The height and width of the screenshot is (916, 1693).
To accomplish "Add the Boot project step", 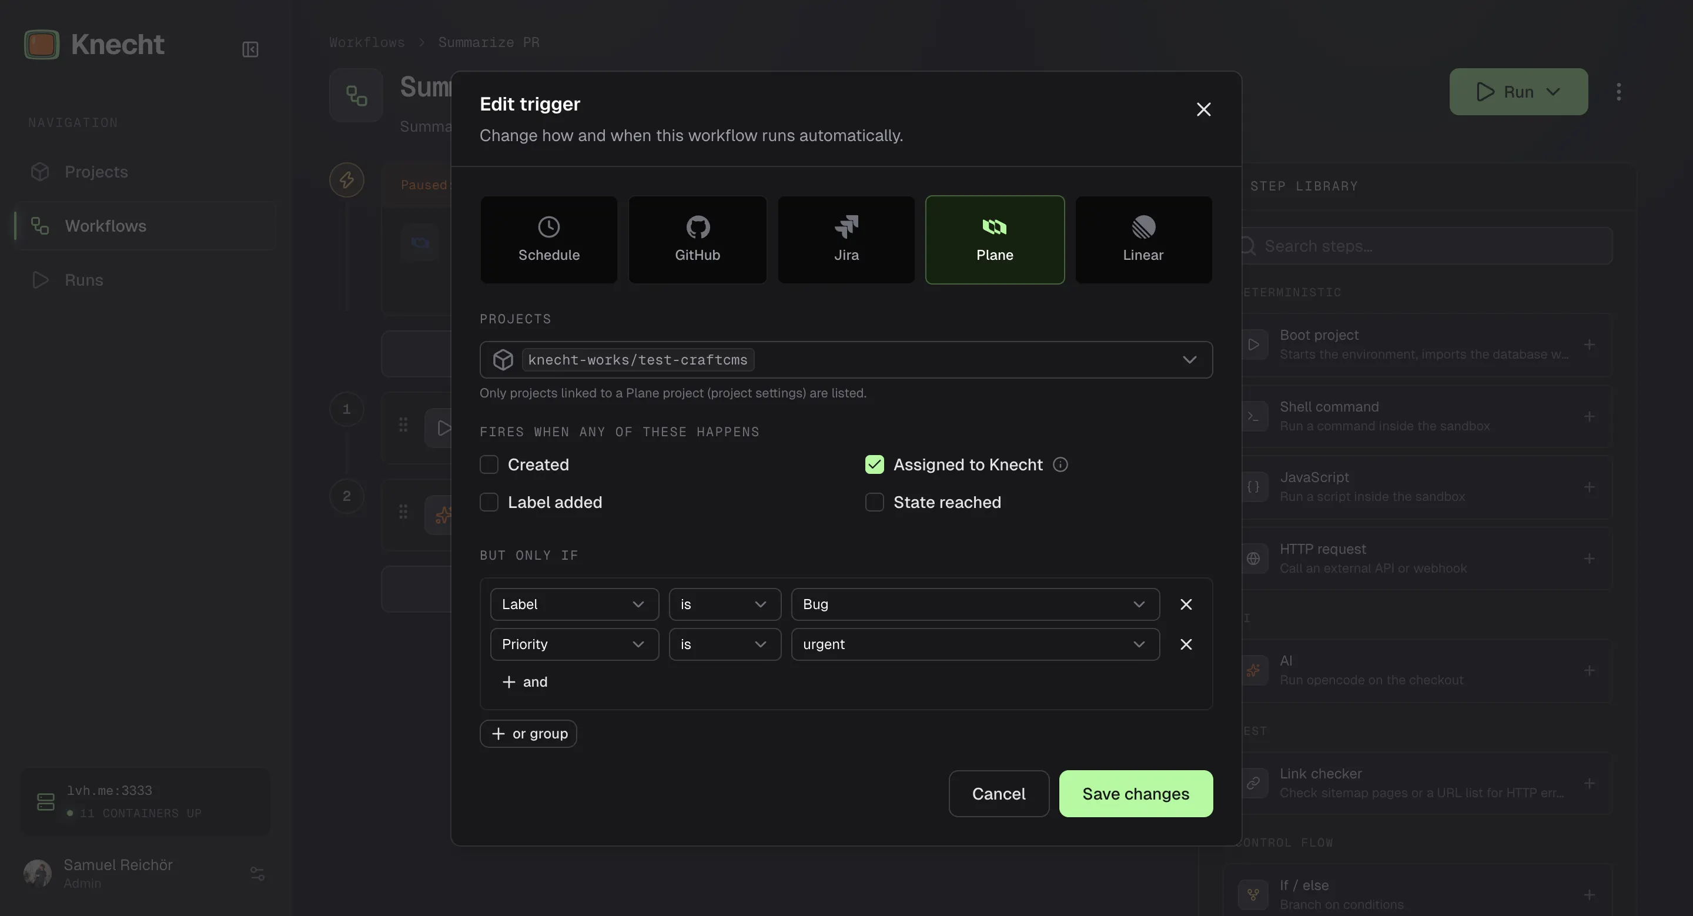I will [1589, 345].
